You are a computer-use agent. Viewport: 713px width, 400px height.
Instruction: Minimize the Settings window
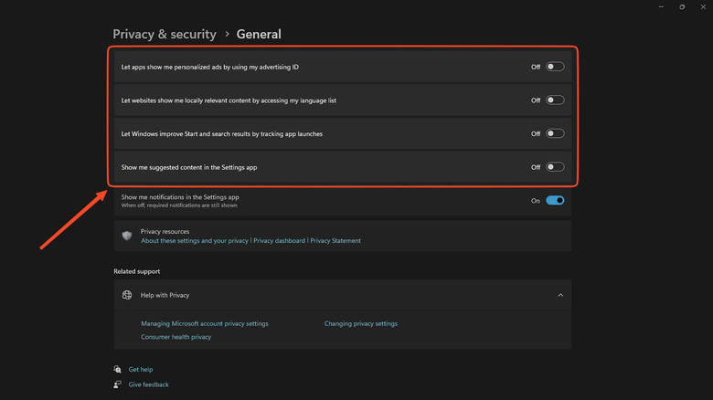659,6
